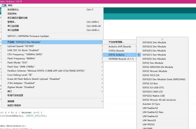Open serial plotter entry Ctrl+Shift+L
Viewport: 196px width, 129px height.
click(52, 30)
